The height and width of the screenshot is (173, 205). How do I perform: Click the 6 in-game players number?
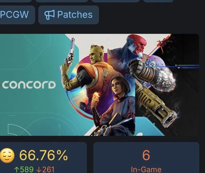[146, 155]
